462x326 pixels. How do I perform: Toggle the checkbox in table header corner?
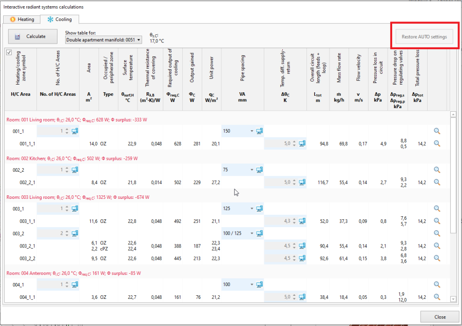click(9, 53)
